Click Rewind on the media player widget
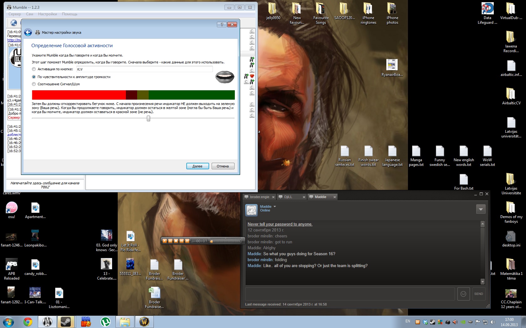The height and width of the screenshot is (328, 526). coord(182,241)
